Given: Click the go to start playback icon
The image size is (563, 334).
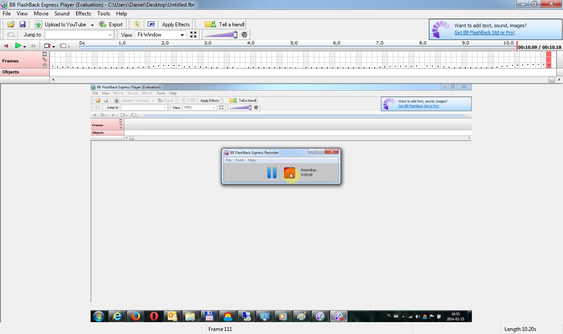Looking at the screenshot, I should point(6,46).
